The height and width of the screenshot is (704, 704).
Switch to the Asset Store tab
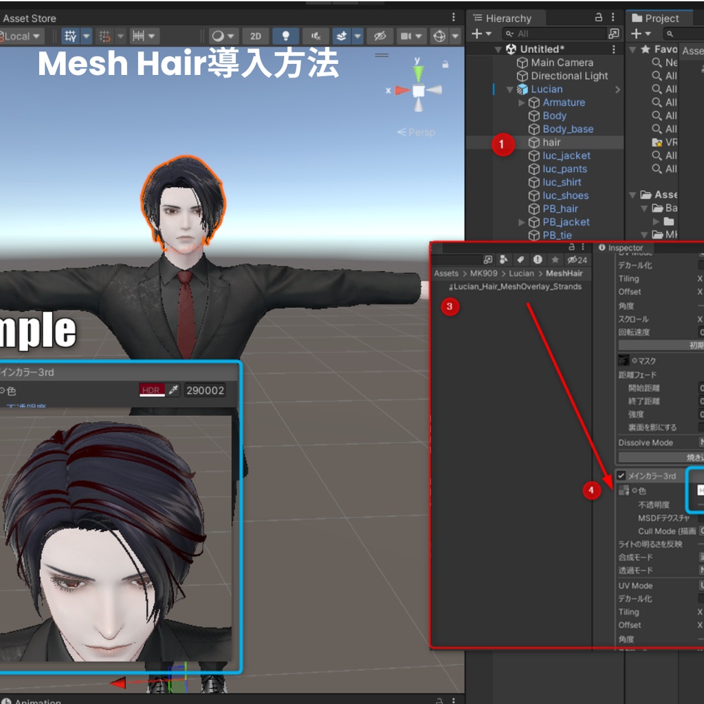(x=29, y=19)
